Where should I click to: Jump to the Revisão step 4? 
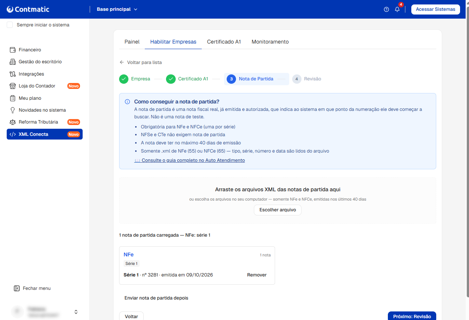tap(307, 79)
